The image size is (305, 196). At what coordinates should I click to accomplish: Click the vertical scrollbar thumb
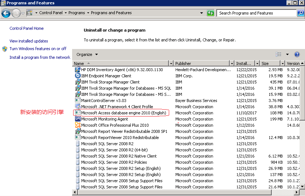tap(302, 93)
